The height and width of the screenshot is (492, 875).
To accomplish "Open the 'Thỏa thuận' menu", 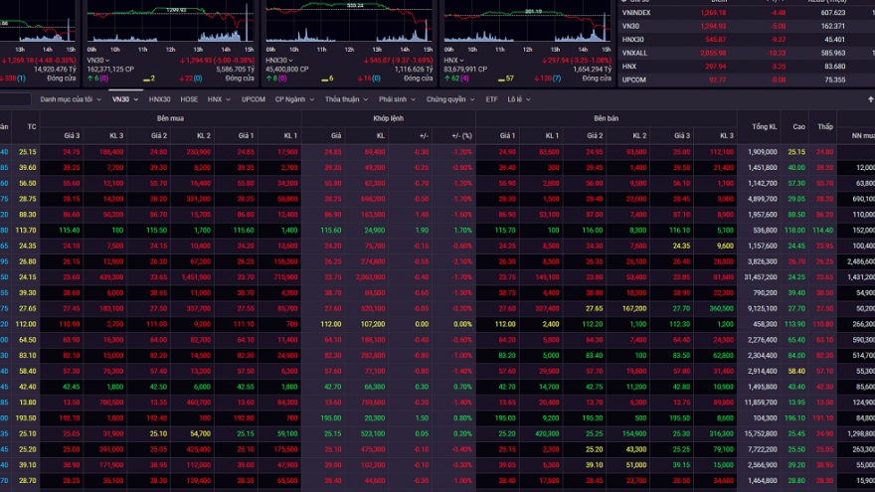I will pos(345,99).
